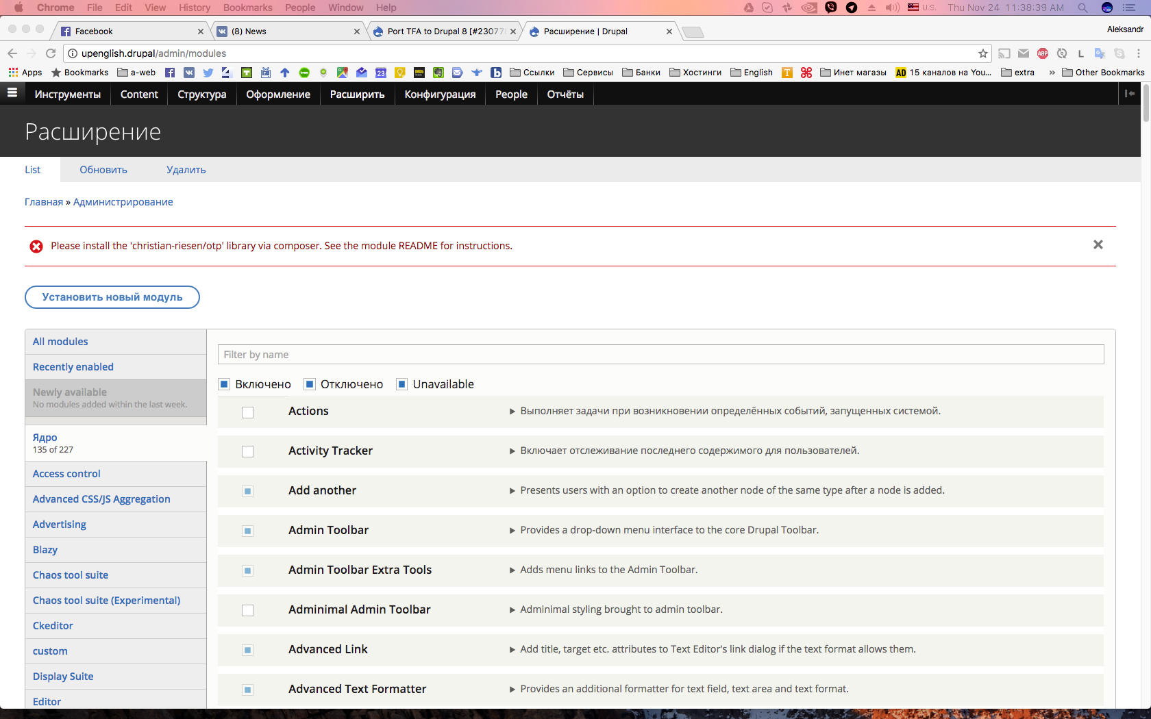Viewport: 1151px width, 719px height.
Task: Open the Access control category link
Action: coord(66,474)
